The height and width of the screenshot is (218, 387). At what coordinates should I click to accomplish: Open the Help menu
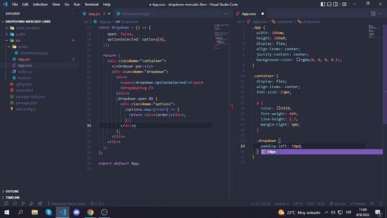[x=106, y=4]
